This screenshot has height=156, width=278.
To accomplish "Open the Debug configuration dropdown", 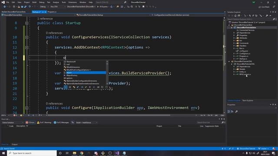I will click(x=44, y=7).
